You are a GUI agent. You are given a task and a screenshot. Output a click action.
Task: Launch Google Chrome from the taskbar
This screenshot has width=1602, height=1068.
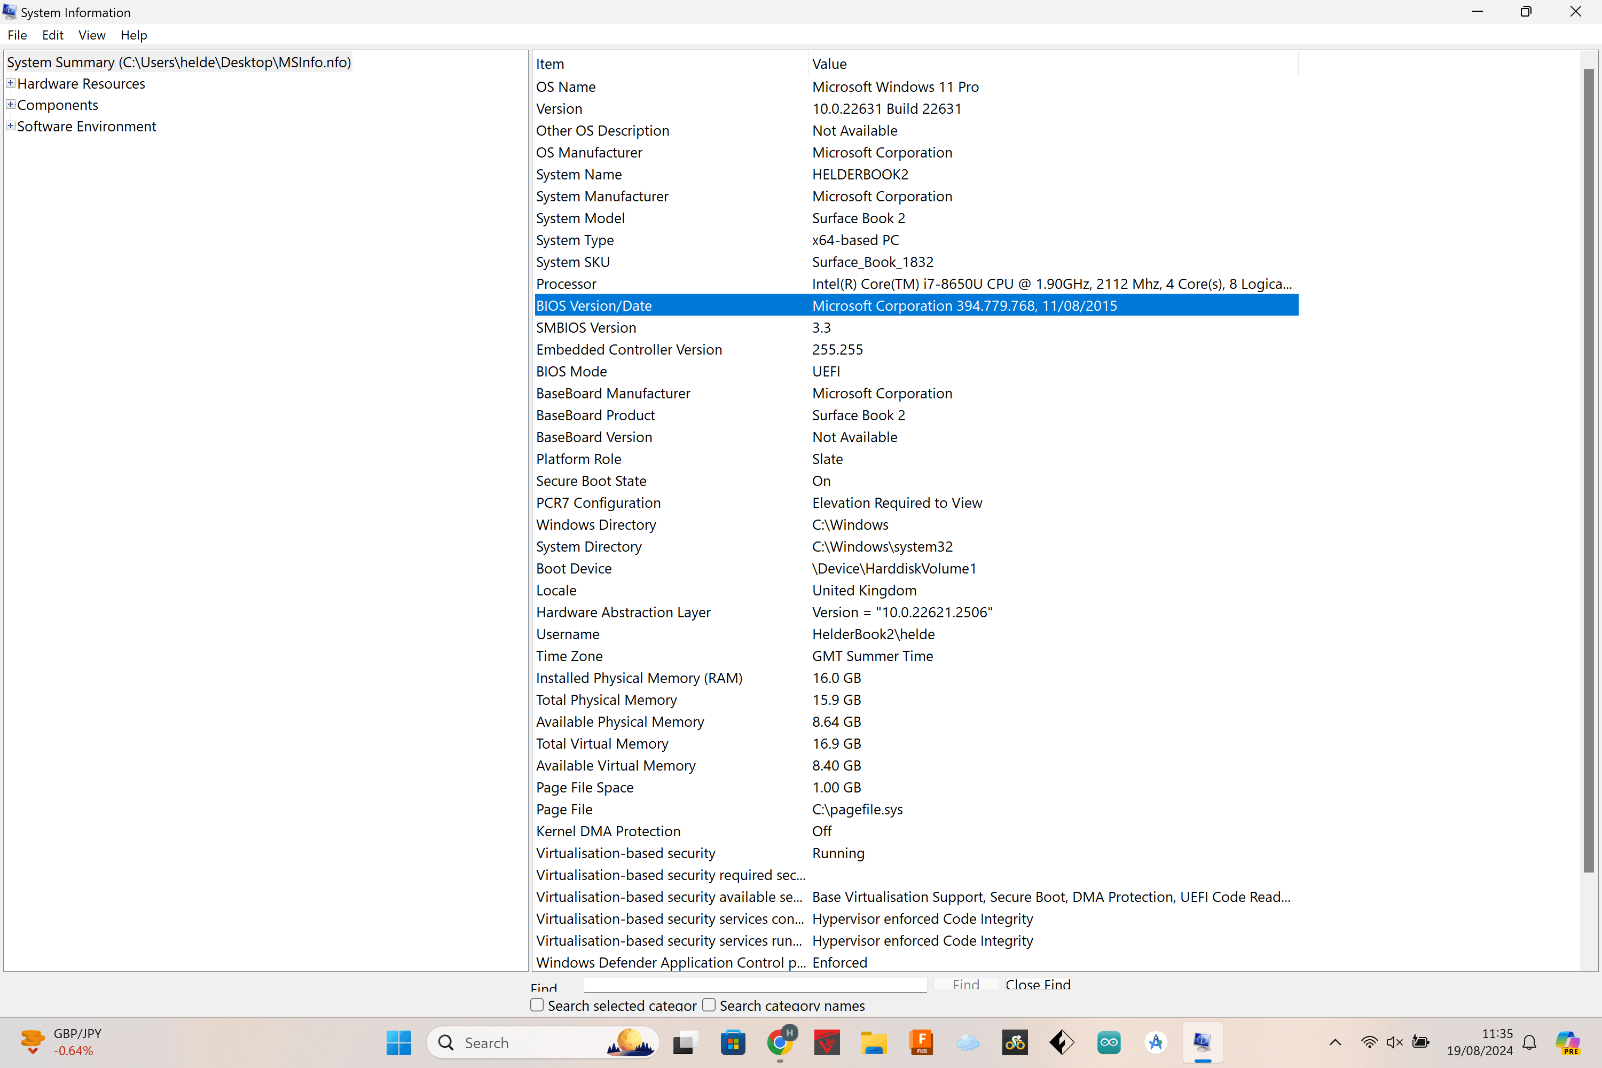click(780, 1042)
